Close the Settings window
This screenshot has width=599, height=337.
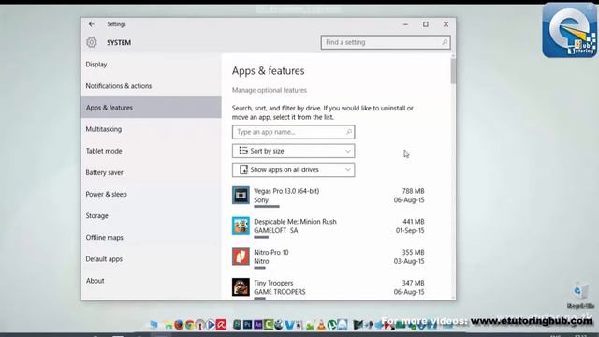click(x=446, y=24)
